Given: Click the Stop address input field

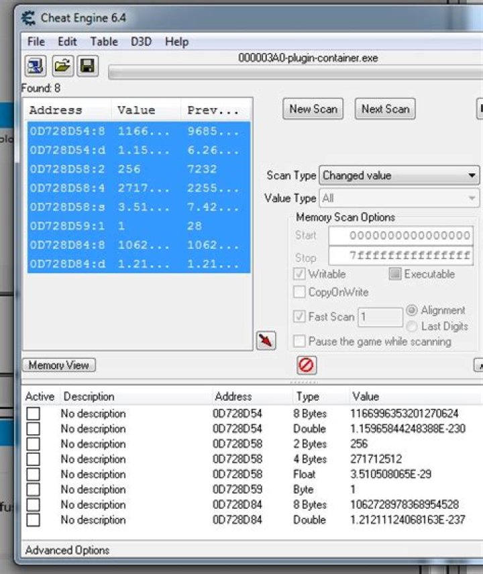Looking at the screenshot, I should 400,256.
